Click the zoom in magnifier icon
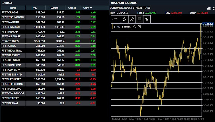 125,19
